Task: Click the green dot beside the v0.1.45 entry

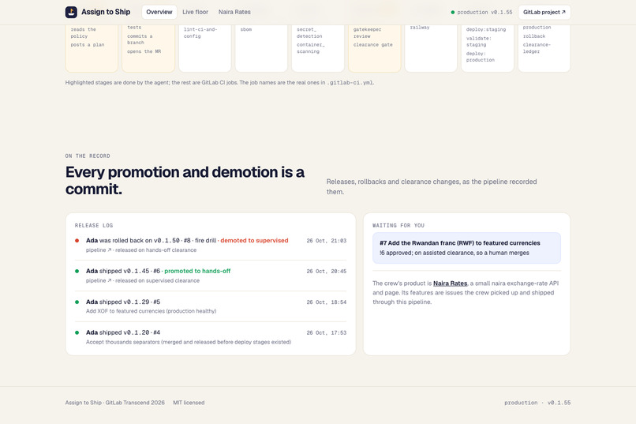Action: 77,271
